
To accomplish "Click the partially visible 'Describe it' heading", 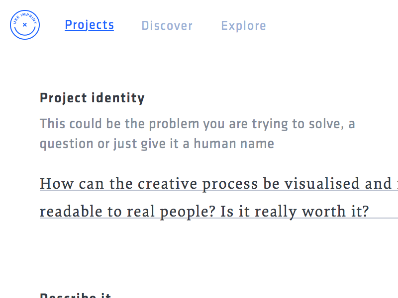I will pos(75,295).
